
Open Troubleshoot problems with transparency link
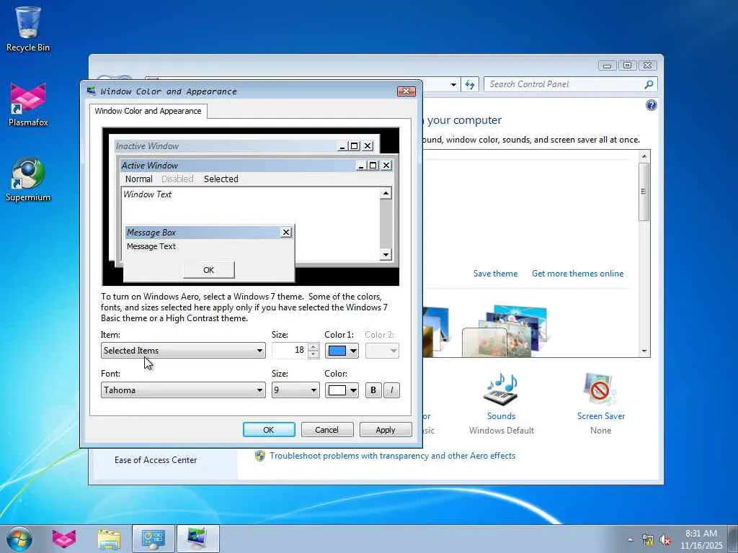tap(393, 456)
